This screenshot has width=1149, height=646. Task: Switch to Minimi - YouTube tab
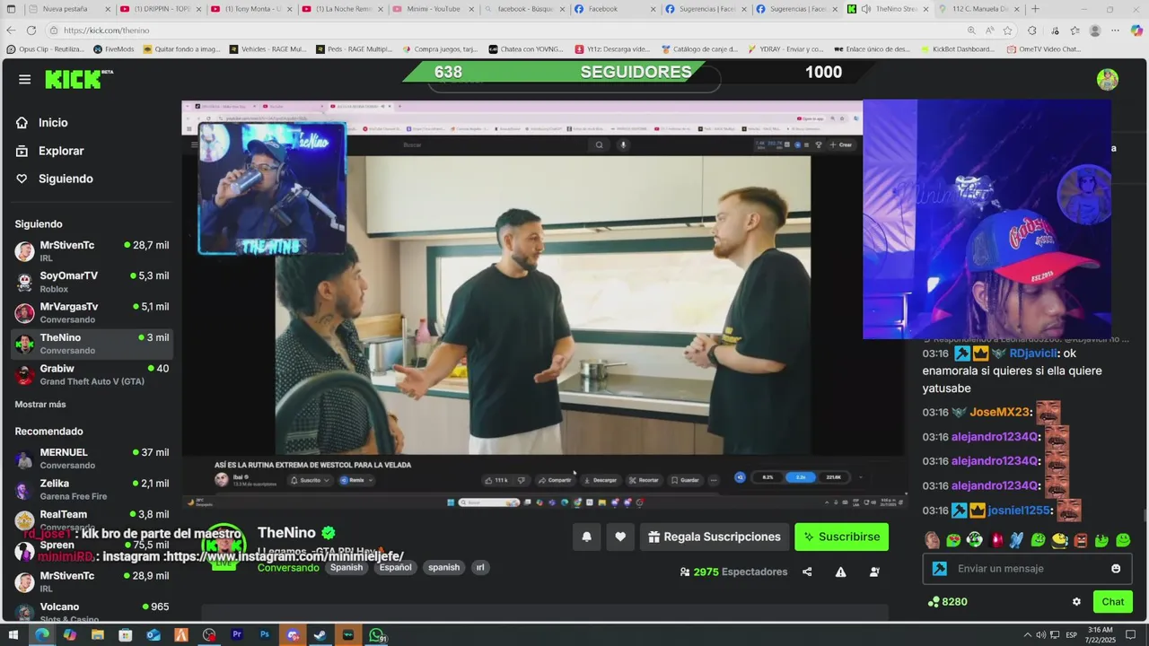(435, 9)
